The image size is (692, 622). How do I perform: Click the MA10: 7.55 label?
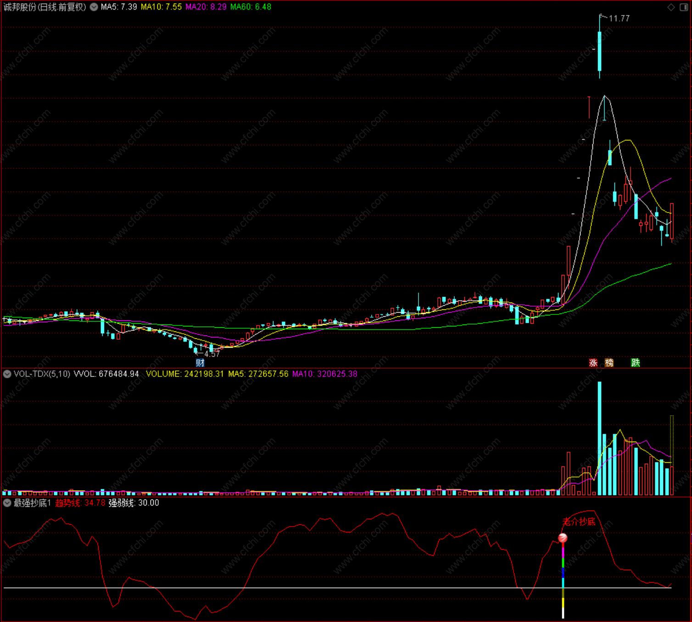click(x=161, y=7)
